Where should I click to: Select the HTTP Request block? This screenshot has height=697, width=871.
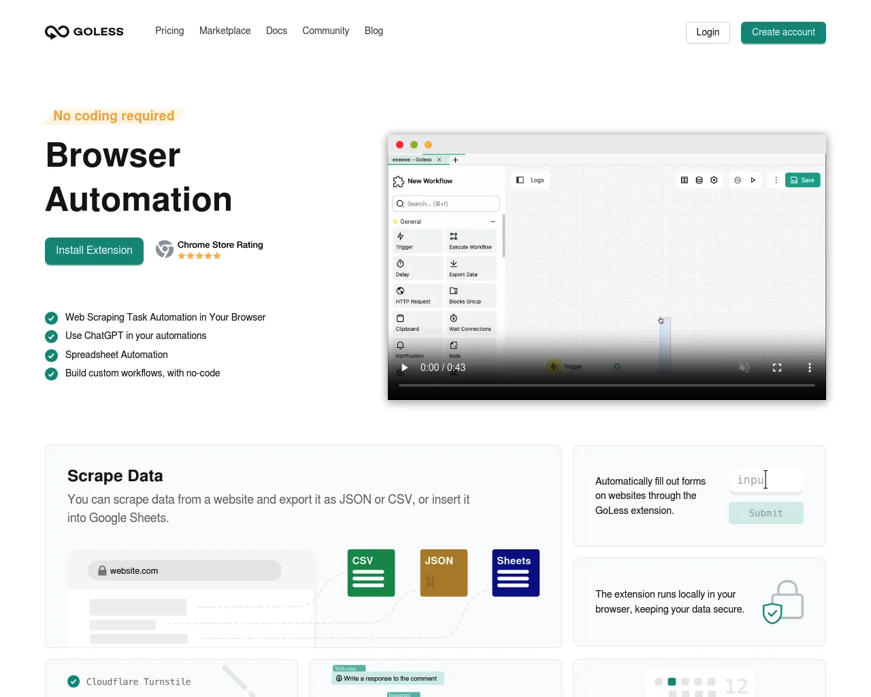417,295
